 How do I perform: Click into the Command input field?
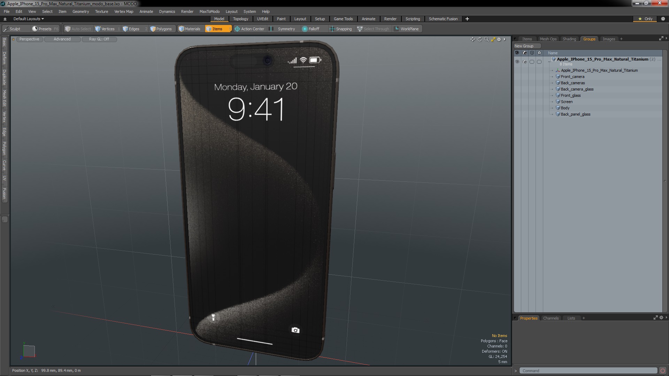588,371
